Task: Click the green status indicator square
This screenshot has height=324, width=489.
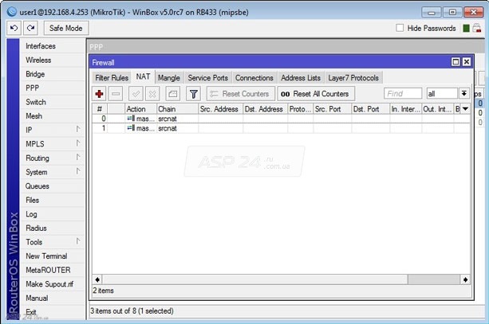Action: [x=466, y=29]
